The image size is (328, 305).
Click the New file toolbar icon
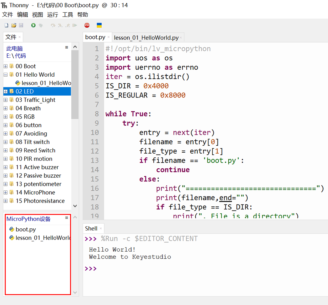pyautogui.click(x=6, y=25)
